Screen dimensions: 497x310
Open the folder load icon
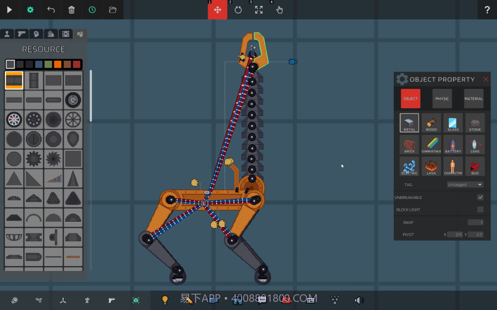click(112, 10)
